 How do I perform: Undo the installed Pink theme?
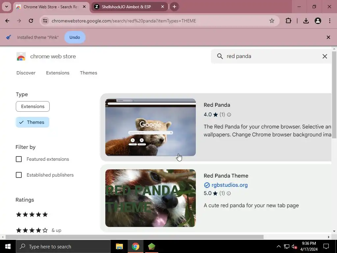tap(75, 38)
